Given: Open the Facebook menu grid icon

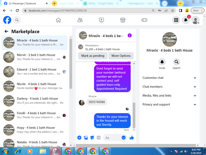Looking at the screenshot, I should click(x=176, y=20).
